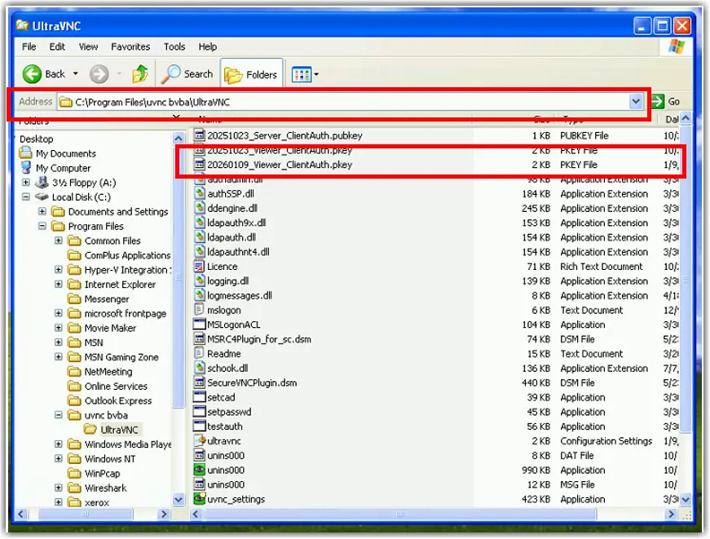Select My Computer in folder tree
Viewport: 710px width, 539px height.
click(55, 168)
